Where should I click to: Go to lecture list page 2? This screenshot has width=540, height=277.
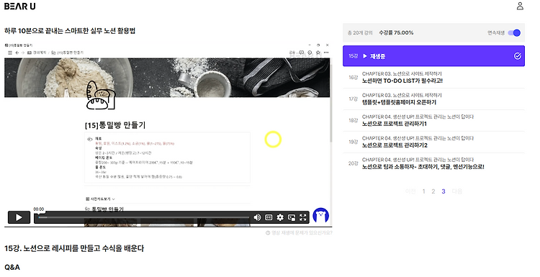click(x=433, y=191)
